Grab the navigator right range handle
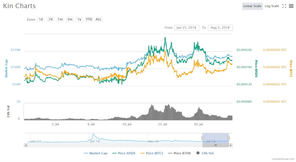This screenshot has width=296, height=162. coord(229,138)
